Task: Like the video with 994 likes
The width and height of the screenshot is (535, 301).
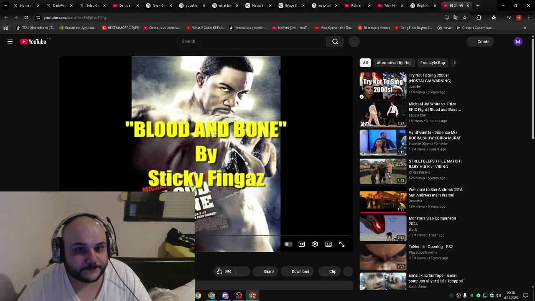Action: pos(224,271)
